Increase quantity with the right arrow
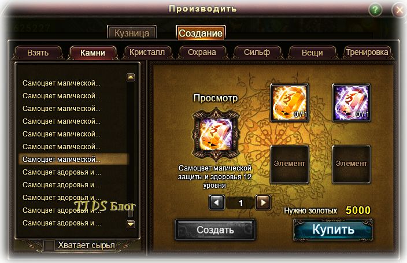The width and height of the screenshot is (407, 263). pyautogui.click(x=263, y=202)
